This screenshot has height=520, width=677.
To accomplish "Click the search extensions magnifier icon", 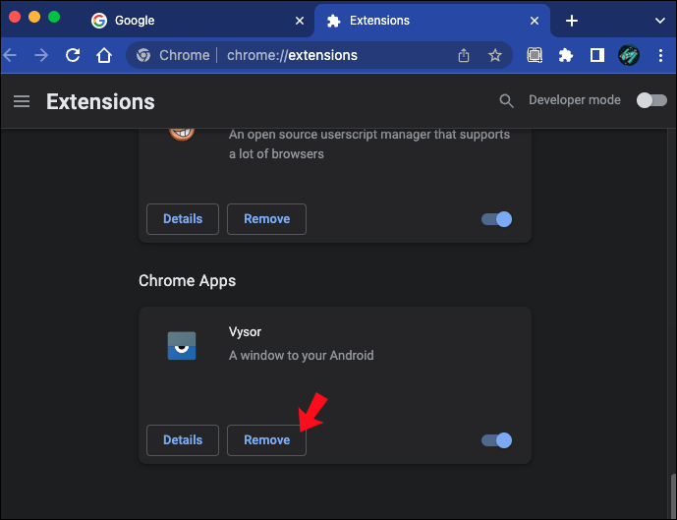I will [x=506, y=100].
